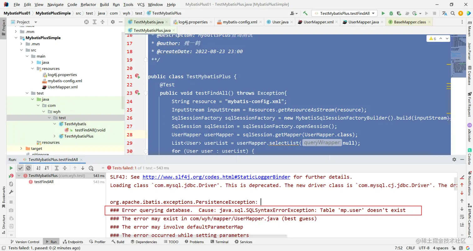Screen dimensions: 473x251
Task: Expand the TestMybatisPlus class node
Action: [54, 136]
